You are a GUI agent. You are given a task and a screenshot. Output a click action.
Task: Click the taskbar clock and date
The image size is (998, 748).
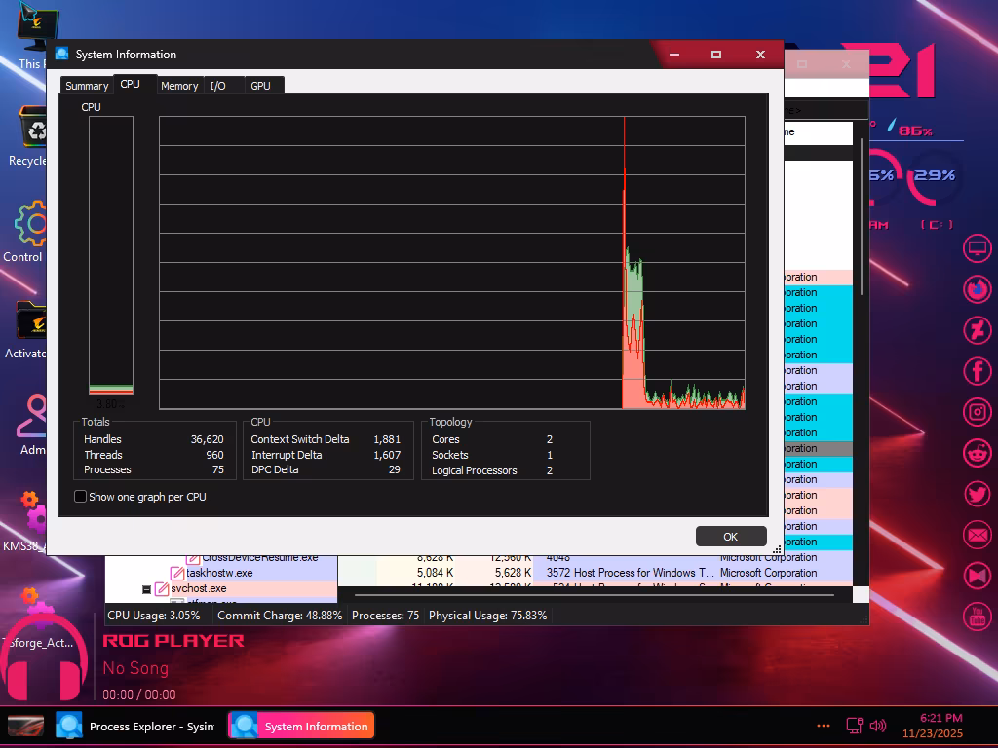[932, 726]
